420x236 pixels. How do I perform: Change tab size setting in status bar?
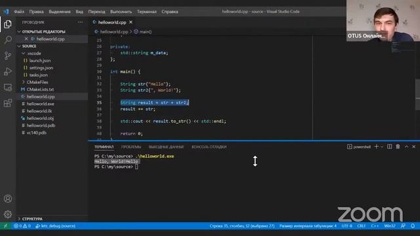coord(308,226)
